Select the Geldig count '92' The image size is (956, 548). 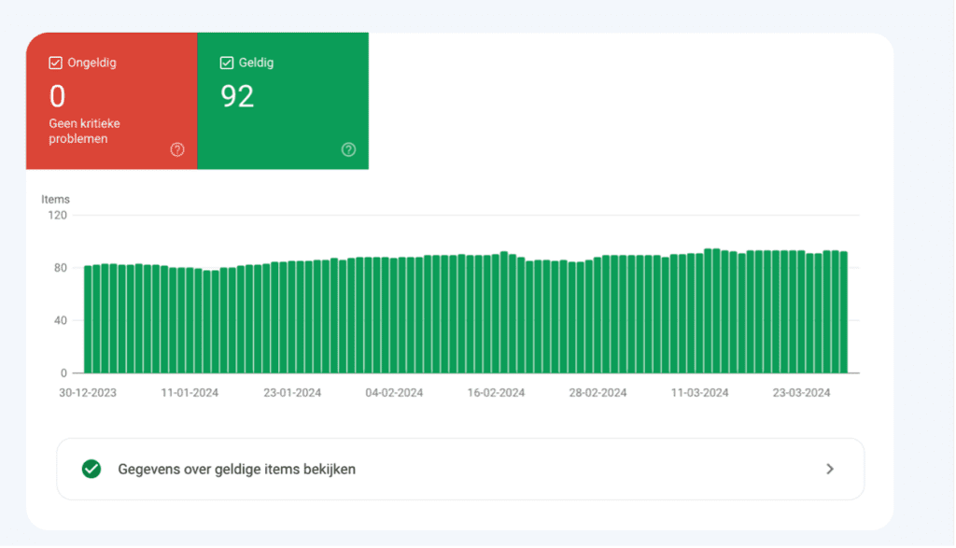point(237,96)
